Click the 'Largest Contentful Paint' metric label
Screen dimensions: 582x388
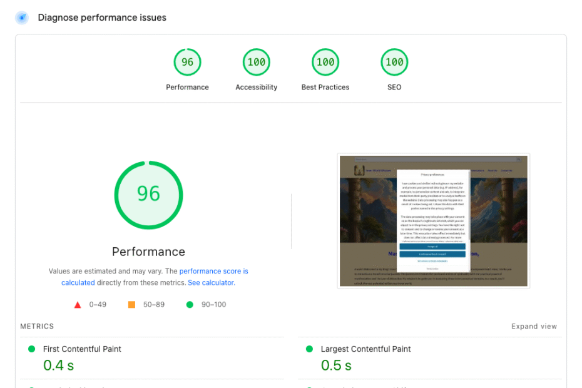tap(365, 349)
